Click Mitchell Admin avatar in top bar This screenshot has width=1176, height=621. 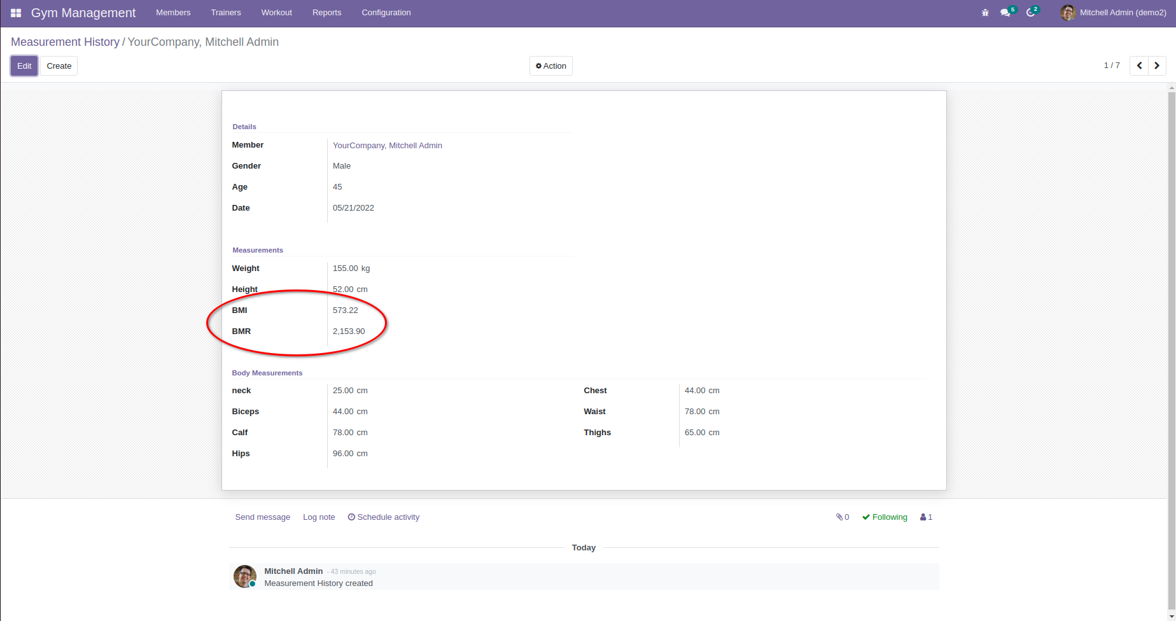[x=1068, y=13]
